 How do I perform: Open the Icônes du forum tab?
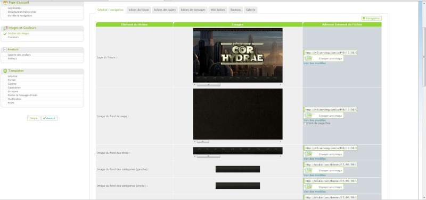point(139,10)
